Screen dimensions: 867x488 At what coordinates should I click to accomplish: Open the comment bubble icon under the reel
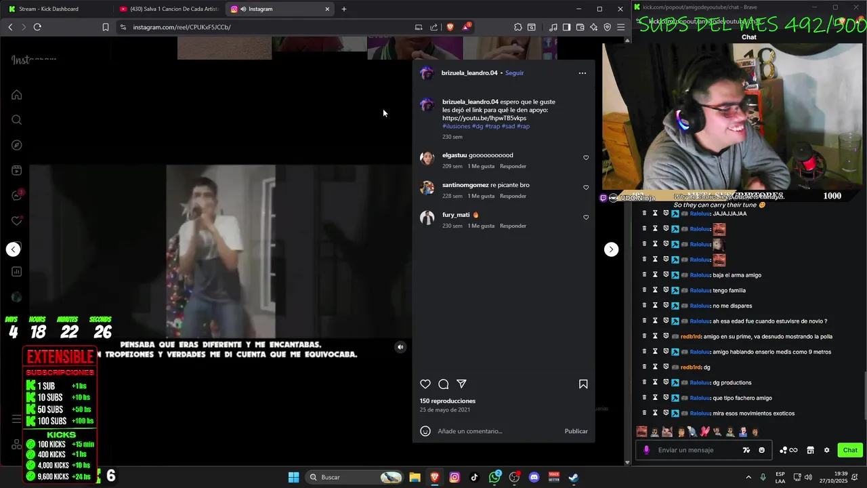(x=444, y=384)
